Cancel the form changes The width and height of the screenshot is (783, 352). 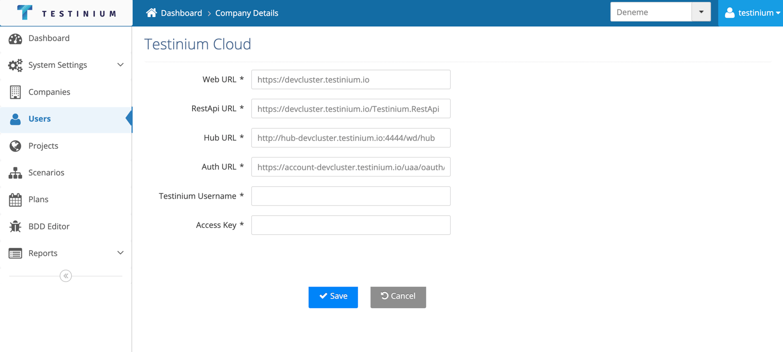[x=398, y=297]
